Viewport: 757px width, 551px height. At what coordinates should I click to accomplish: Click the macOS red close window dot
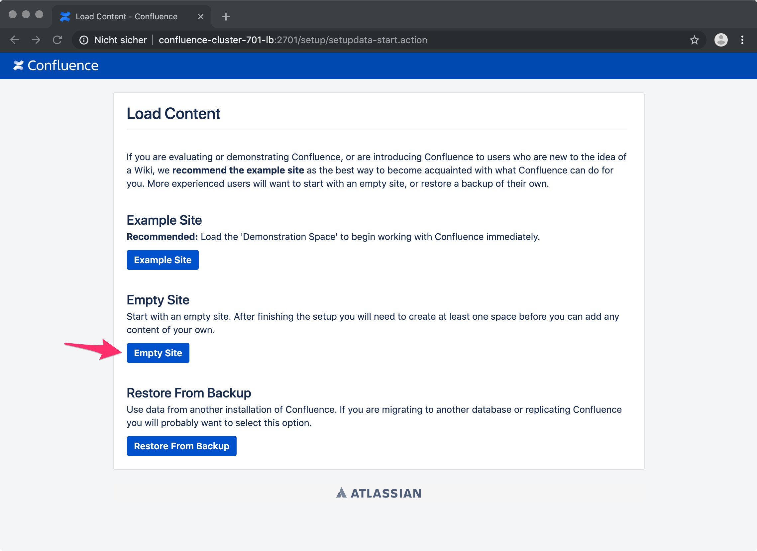point(13,14)
